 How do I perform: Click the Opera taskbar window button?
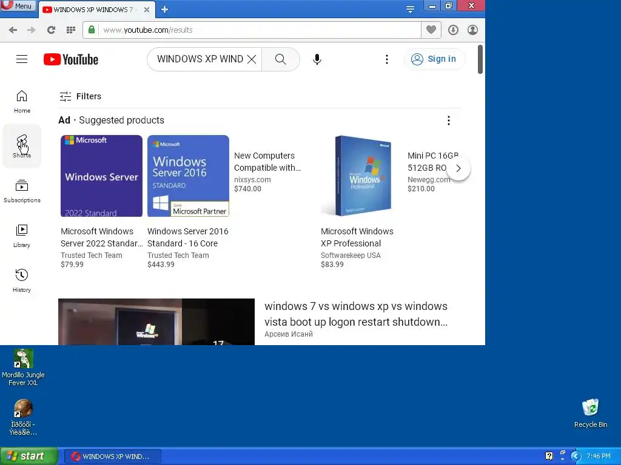click(112, 457)
